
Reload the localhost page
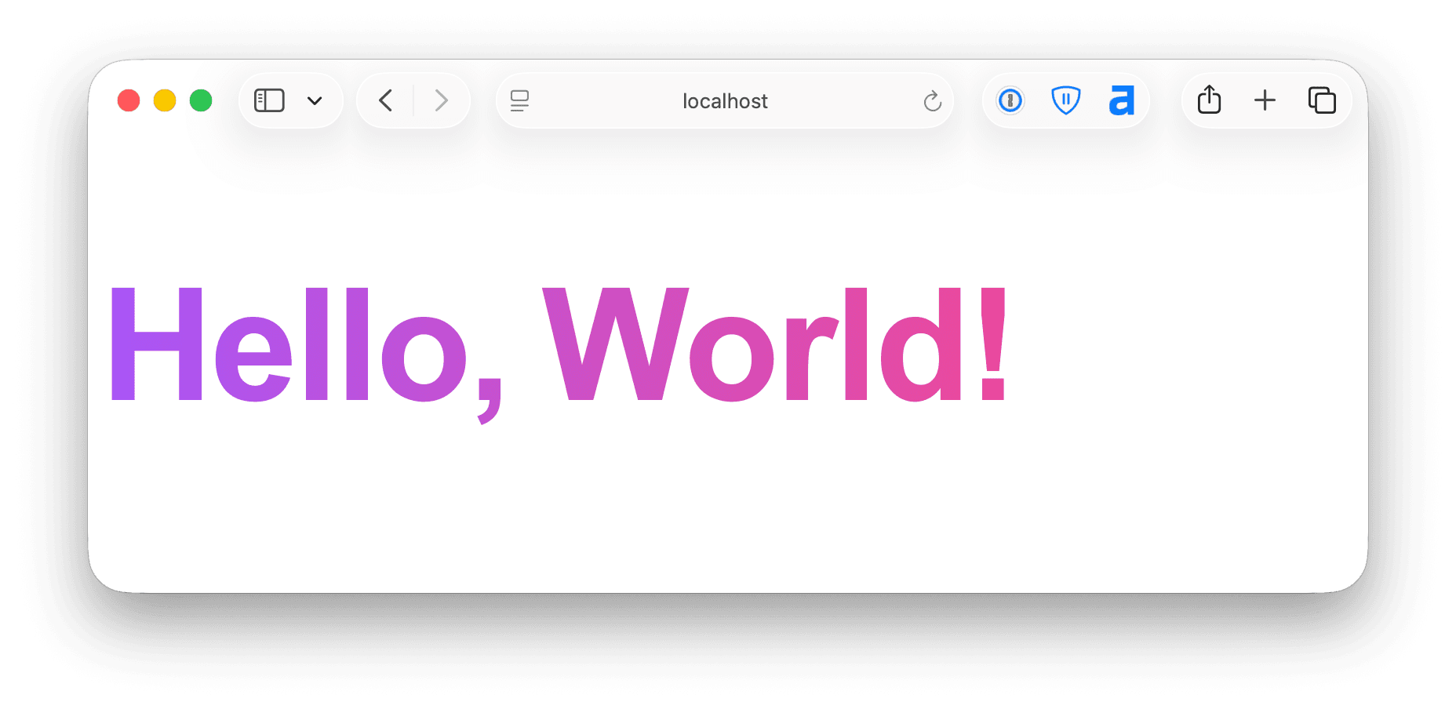click(x=932, y=100)
